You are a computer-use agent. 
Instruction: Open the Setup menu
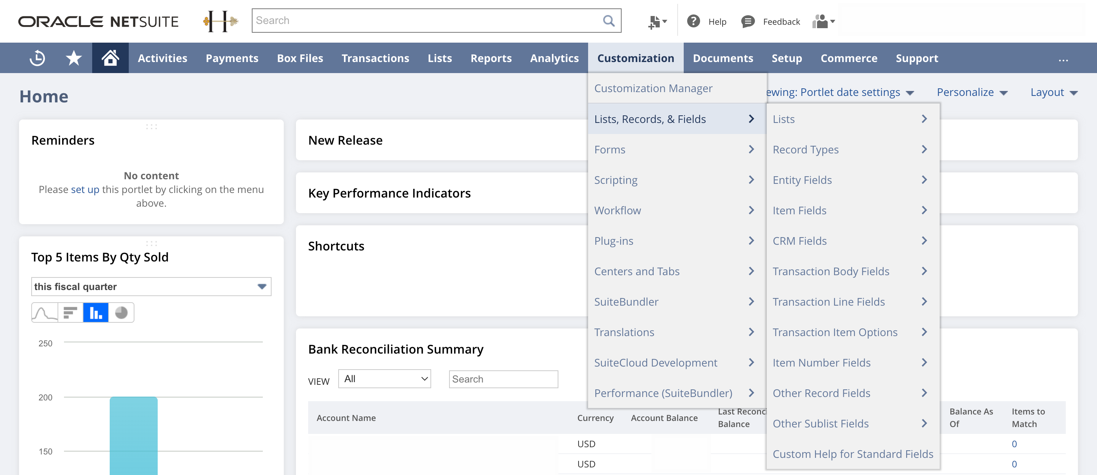coord(787,58)
